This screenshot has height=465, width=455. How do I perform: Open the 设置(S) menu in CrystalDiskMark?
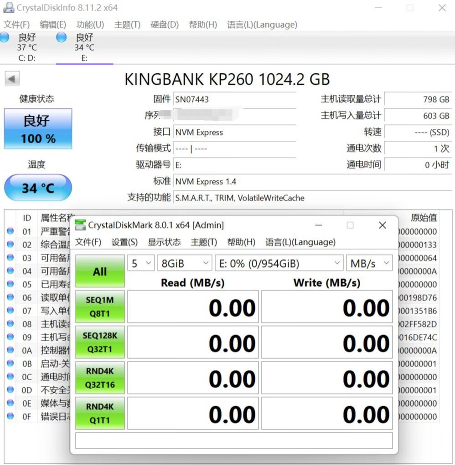point(124,242)
